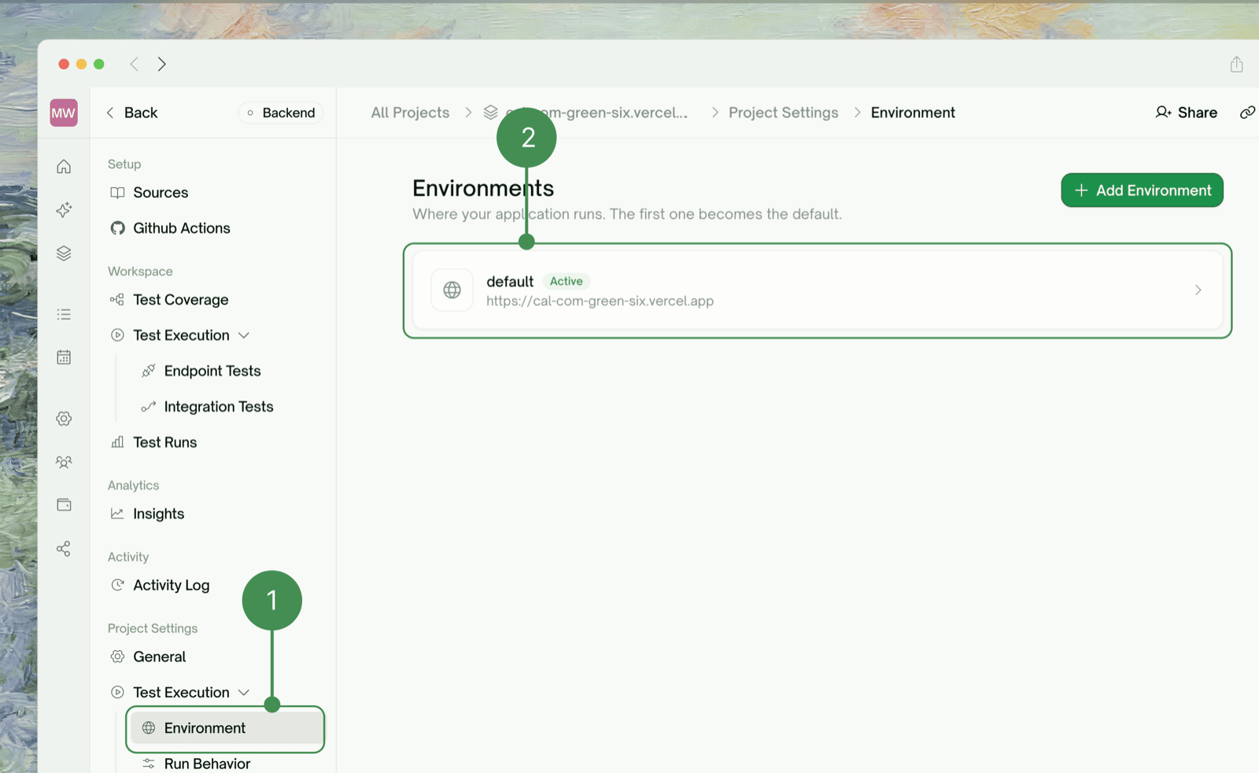Click the https://cal-com-green-six.vercel.app URL
The image size is (1259, 773).
tap(600, 301)
